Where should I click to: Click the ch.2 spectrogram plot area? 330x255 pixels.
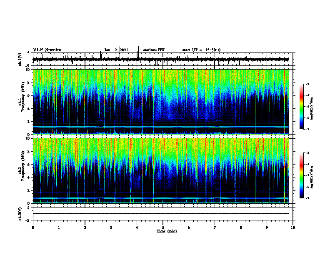pos(160,171)
